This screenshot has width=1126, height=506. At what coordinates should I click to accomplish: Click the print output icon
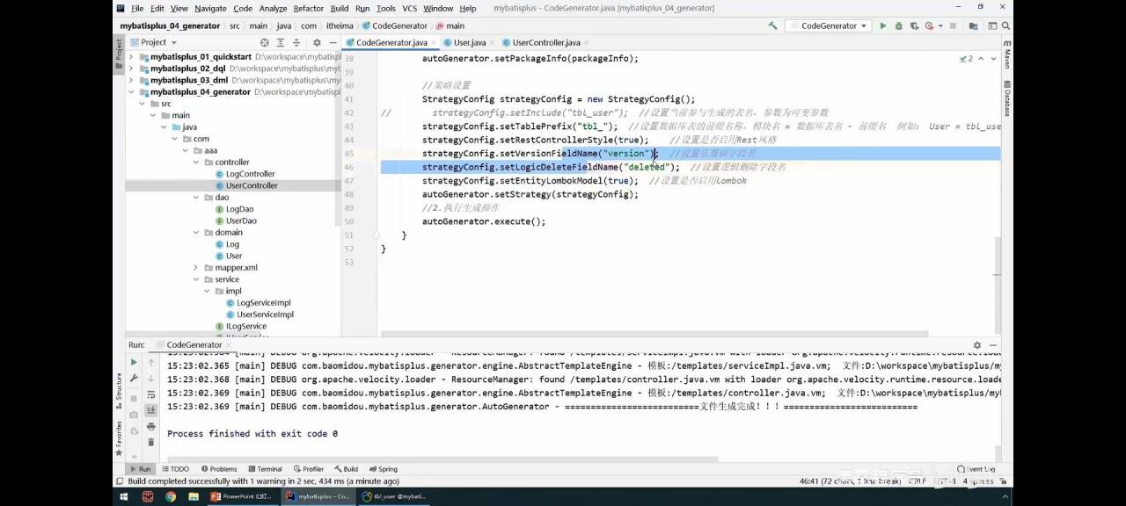coord(151,426)
